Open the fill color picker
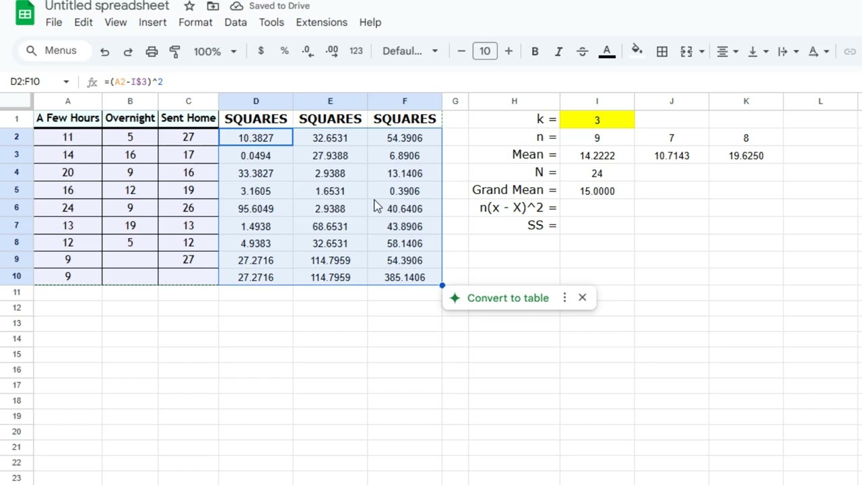Viewport: 862px width, 485px height. 636,51
